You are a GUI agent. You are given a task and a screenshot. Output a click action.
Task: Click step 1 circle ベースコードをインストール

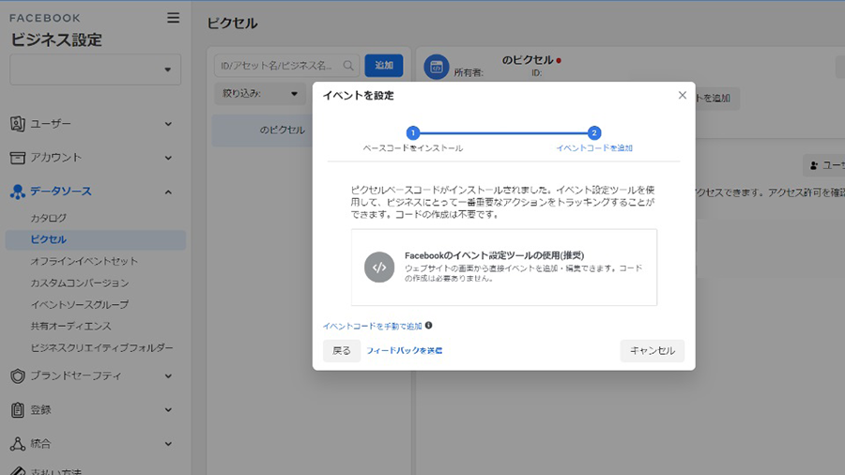coord(413,132)
